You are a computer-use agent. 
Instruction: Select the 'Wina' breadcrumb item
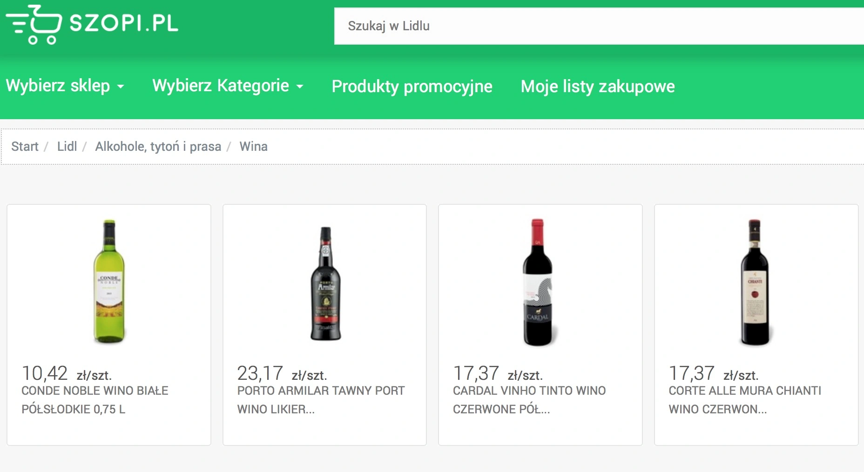pyautogui.click(x=253, y=147)
